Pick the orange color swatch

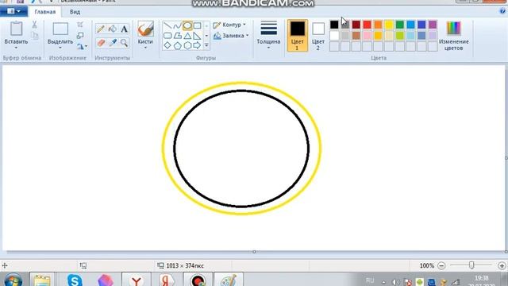(x=378, y=25)
